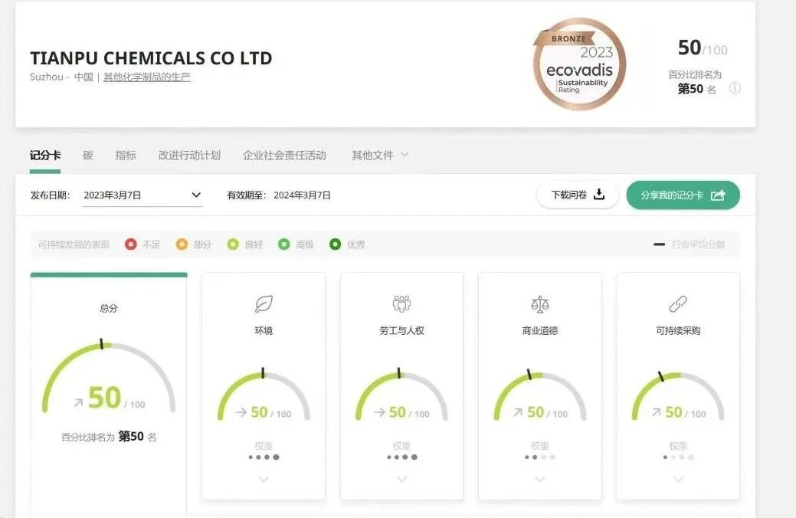The width and height of the screenshot is (796, 518).
Task: Click the 第50 名 rank in the header
Action: click(x=696, y=89)
